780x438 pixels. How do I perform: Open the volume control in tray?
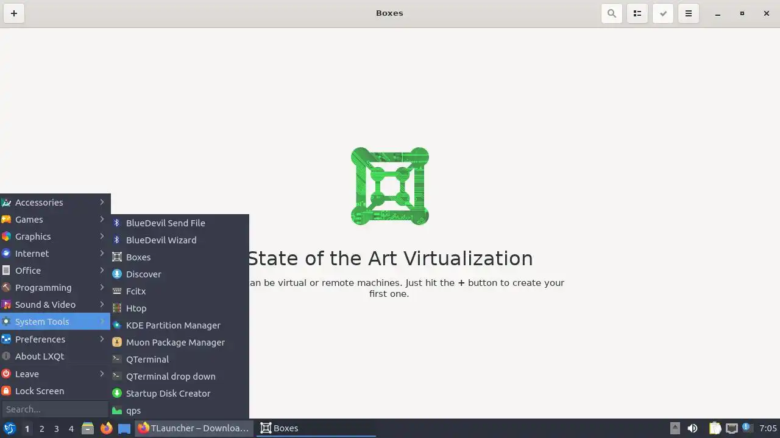click(x=692, y=428)
